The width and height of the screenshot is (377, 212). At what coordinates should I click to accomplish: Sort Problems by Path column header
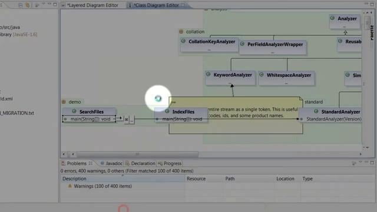[x=249, y=178]
